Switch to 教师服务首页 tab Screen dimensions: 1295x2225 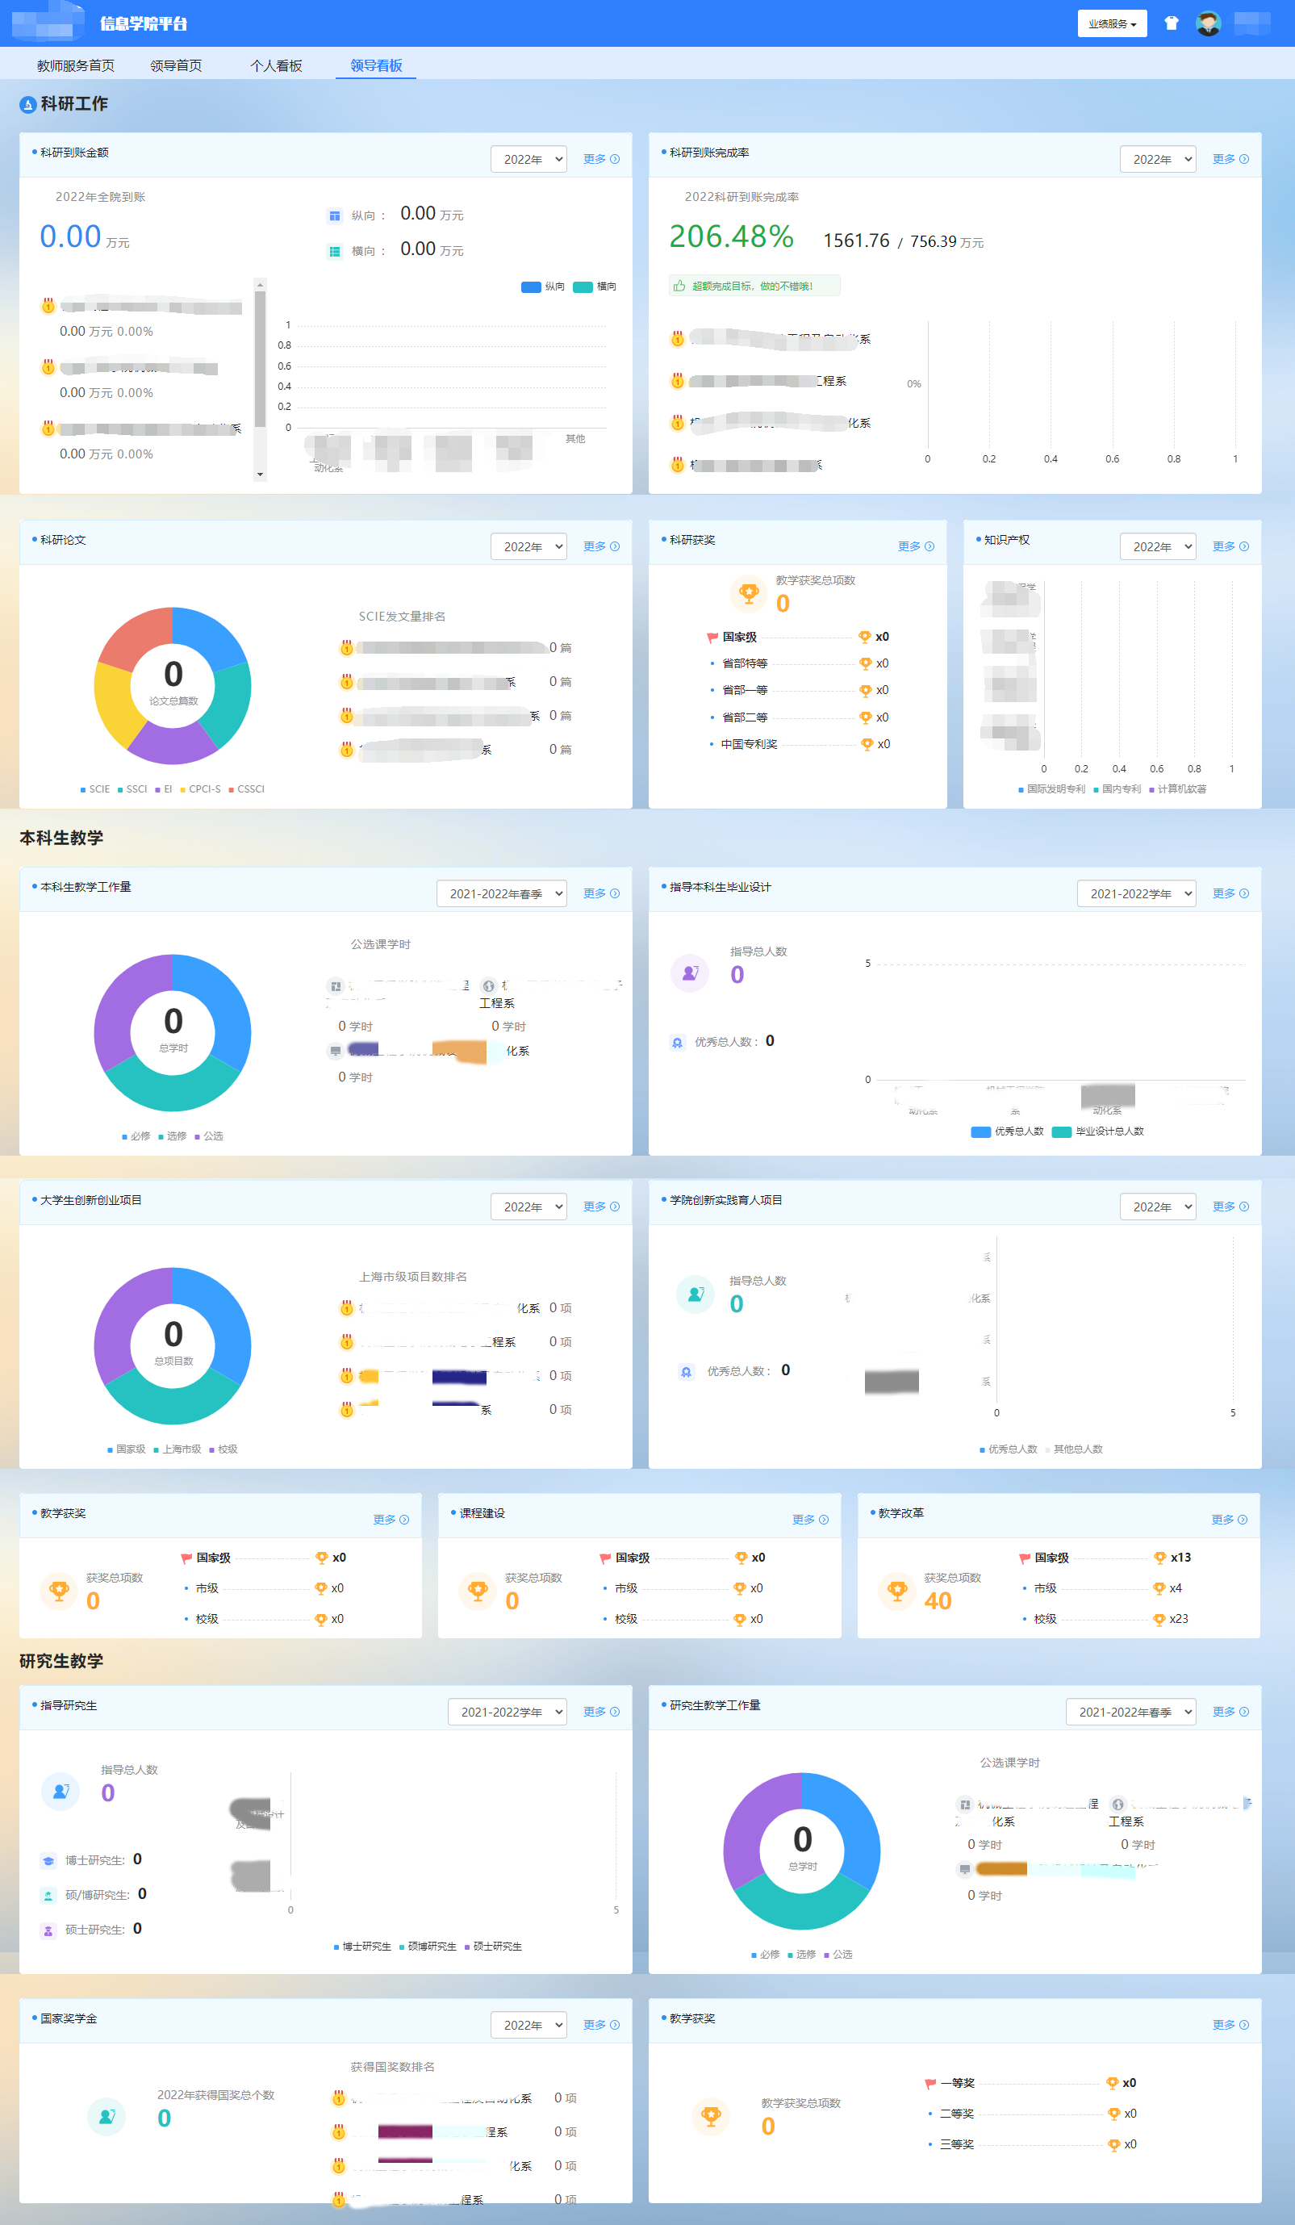pyautogui.click(x=75, y=65)
